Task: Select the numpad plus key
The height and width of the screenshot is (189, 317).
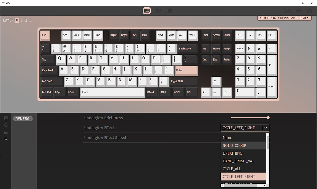Action: click(x=272, y=65)
